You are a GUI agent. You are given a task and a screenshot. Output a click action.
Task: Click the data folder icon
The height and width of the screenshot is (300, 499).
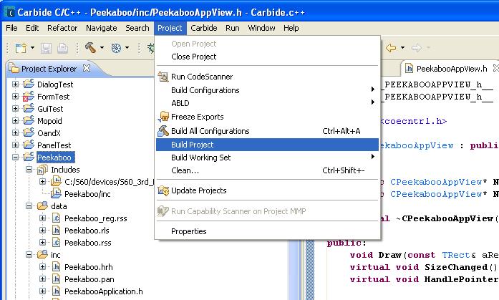pyautogui.click(x=42, y=205)
